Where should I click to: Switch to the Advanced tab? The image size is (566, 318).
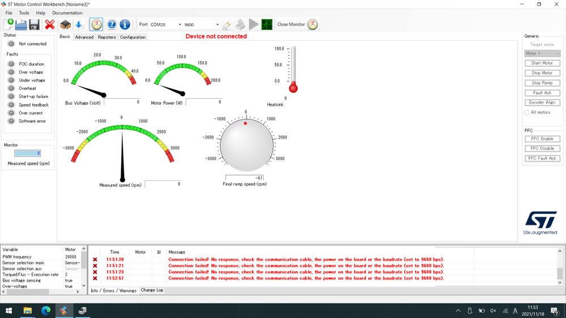coord(84,37)
